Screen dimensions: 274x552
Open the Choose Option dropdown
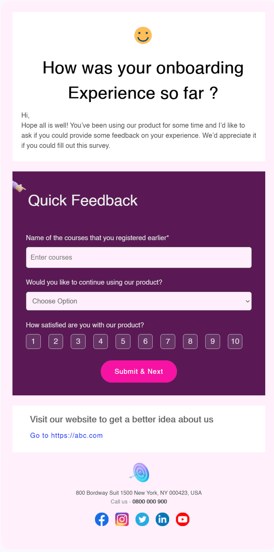click(139, 301)
